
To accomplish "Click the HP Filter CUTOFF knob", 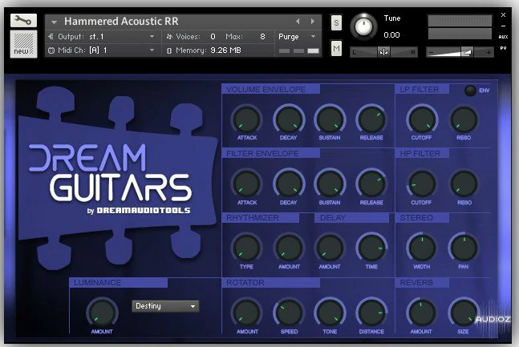I will coord(422,184).
